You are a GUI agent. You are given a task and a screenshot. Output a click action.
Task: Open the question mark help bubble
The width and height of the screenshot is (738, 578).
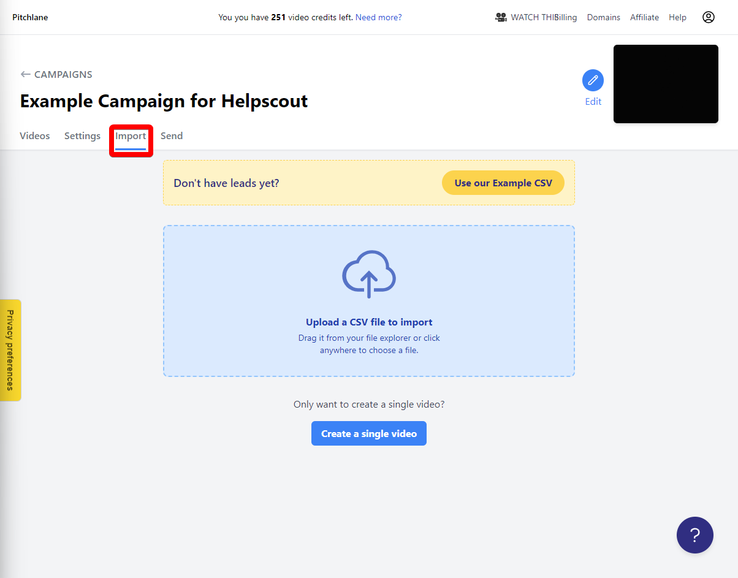tap(695, 535)
